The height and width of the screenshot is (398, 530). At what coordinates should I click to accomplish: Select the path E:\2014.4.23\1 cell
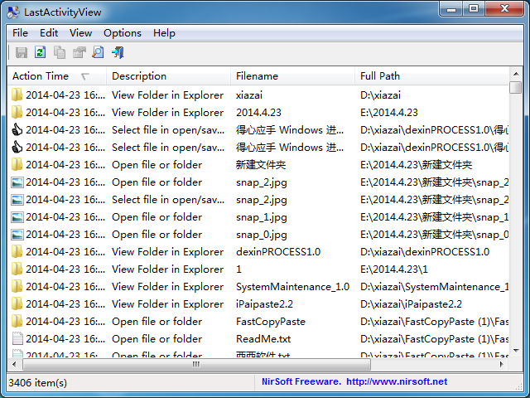click(x=394, y=269)
